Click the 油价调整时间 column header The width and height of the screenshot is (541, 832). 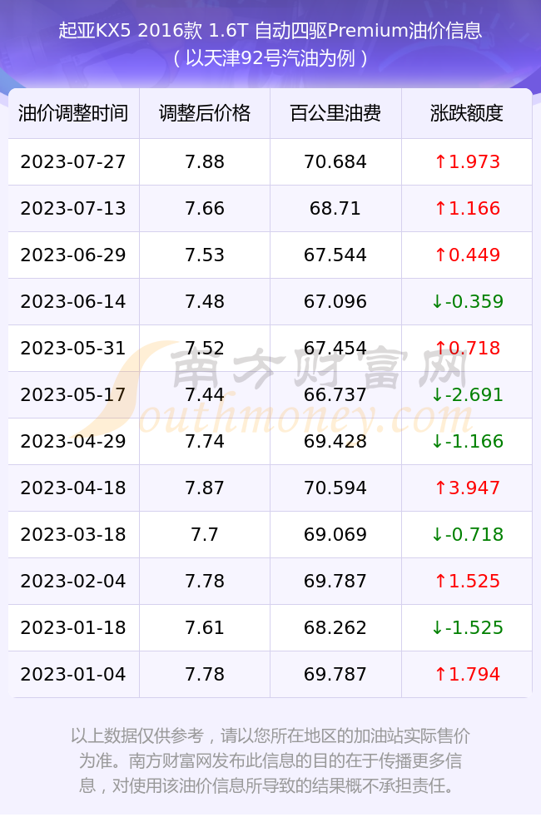[73, 113]
